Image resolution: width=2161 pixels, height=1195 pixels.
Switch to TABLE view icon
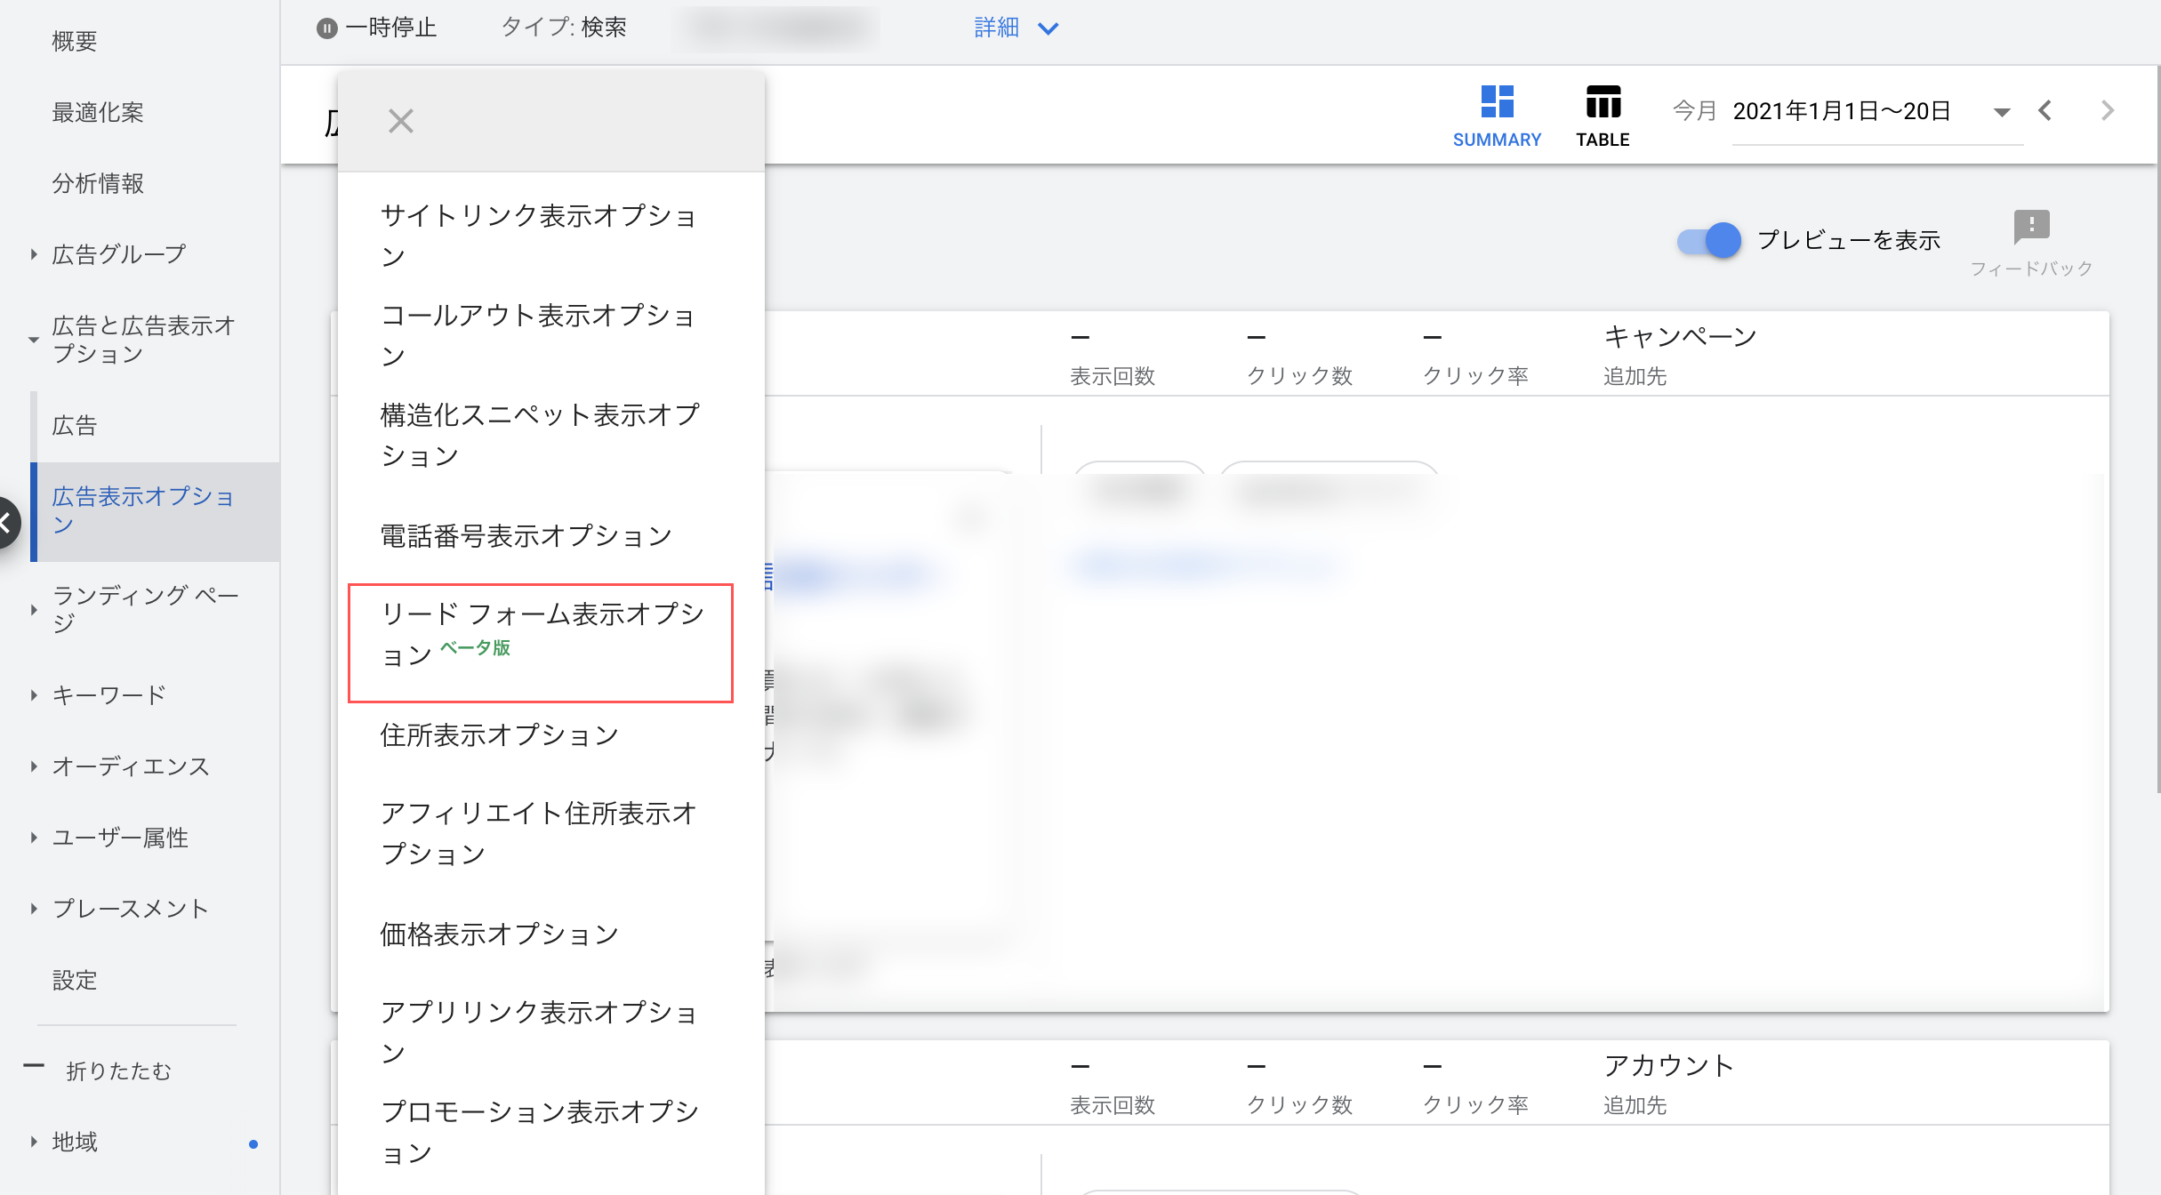[1603, 102]
